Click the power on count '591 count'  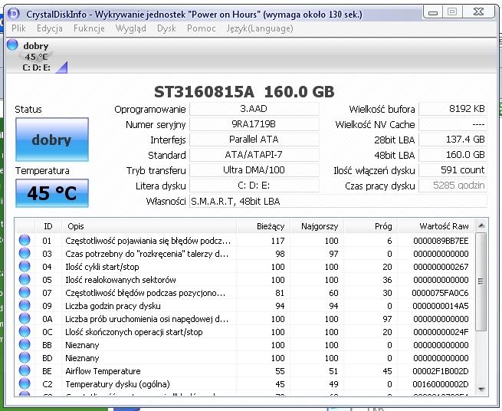tap(453, 170)
